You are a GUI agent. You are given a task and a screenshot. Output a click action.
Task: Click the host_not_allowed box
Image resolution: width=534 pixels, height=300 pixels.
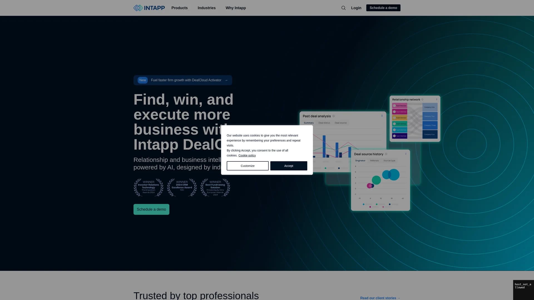(x=523, y=290)
